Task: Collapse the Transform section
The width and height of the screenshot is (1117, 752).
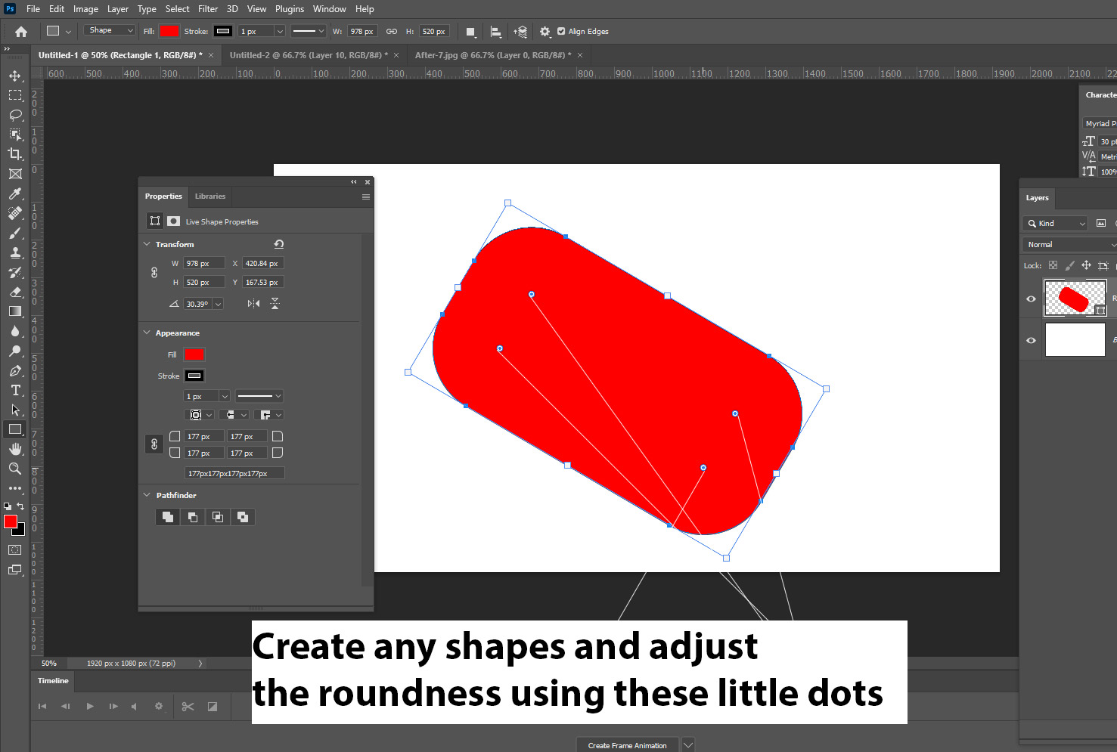Action: (x=147, y=244)
